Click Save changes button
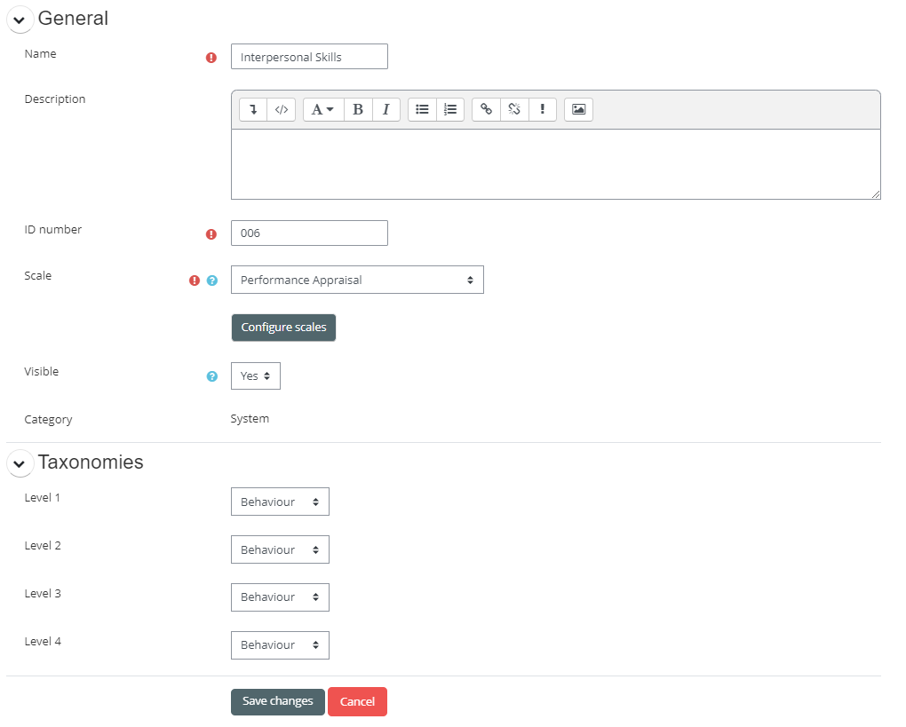This screenshot has width=906, height=727. [x=277, y=701]
